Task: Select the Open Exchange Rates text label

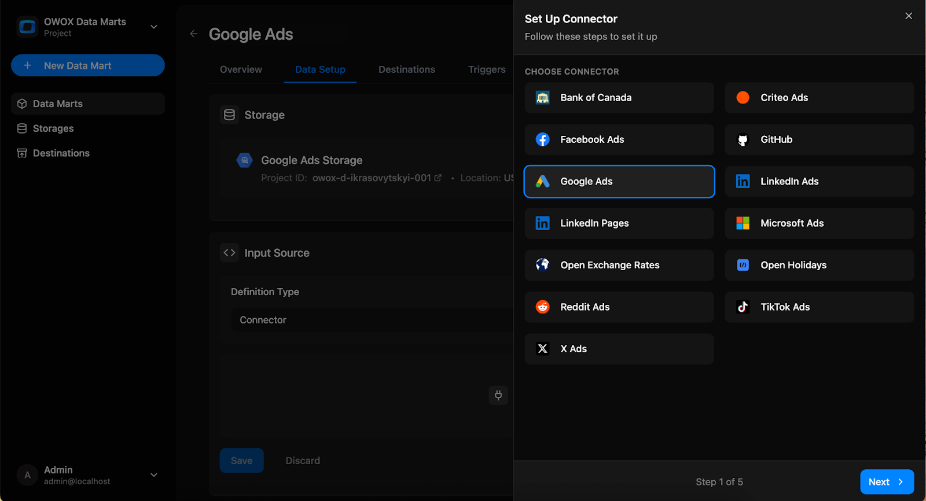Action: [x=610, y=265]
